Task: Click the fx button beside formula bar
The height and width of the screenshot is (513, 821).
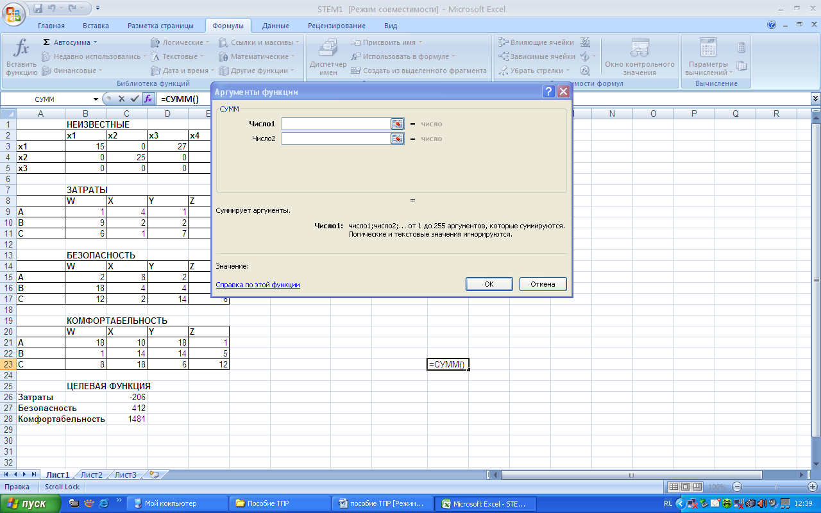Action: click(148, 99)
